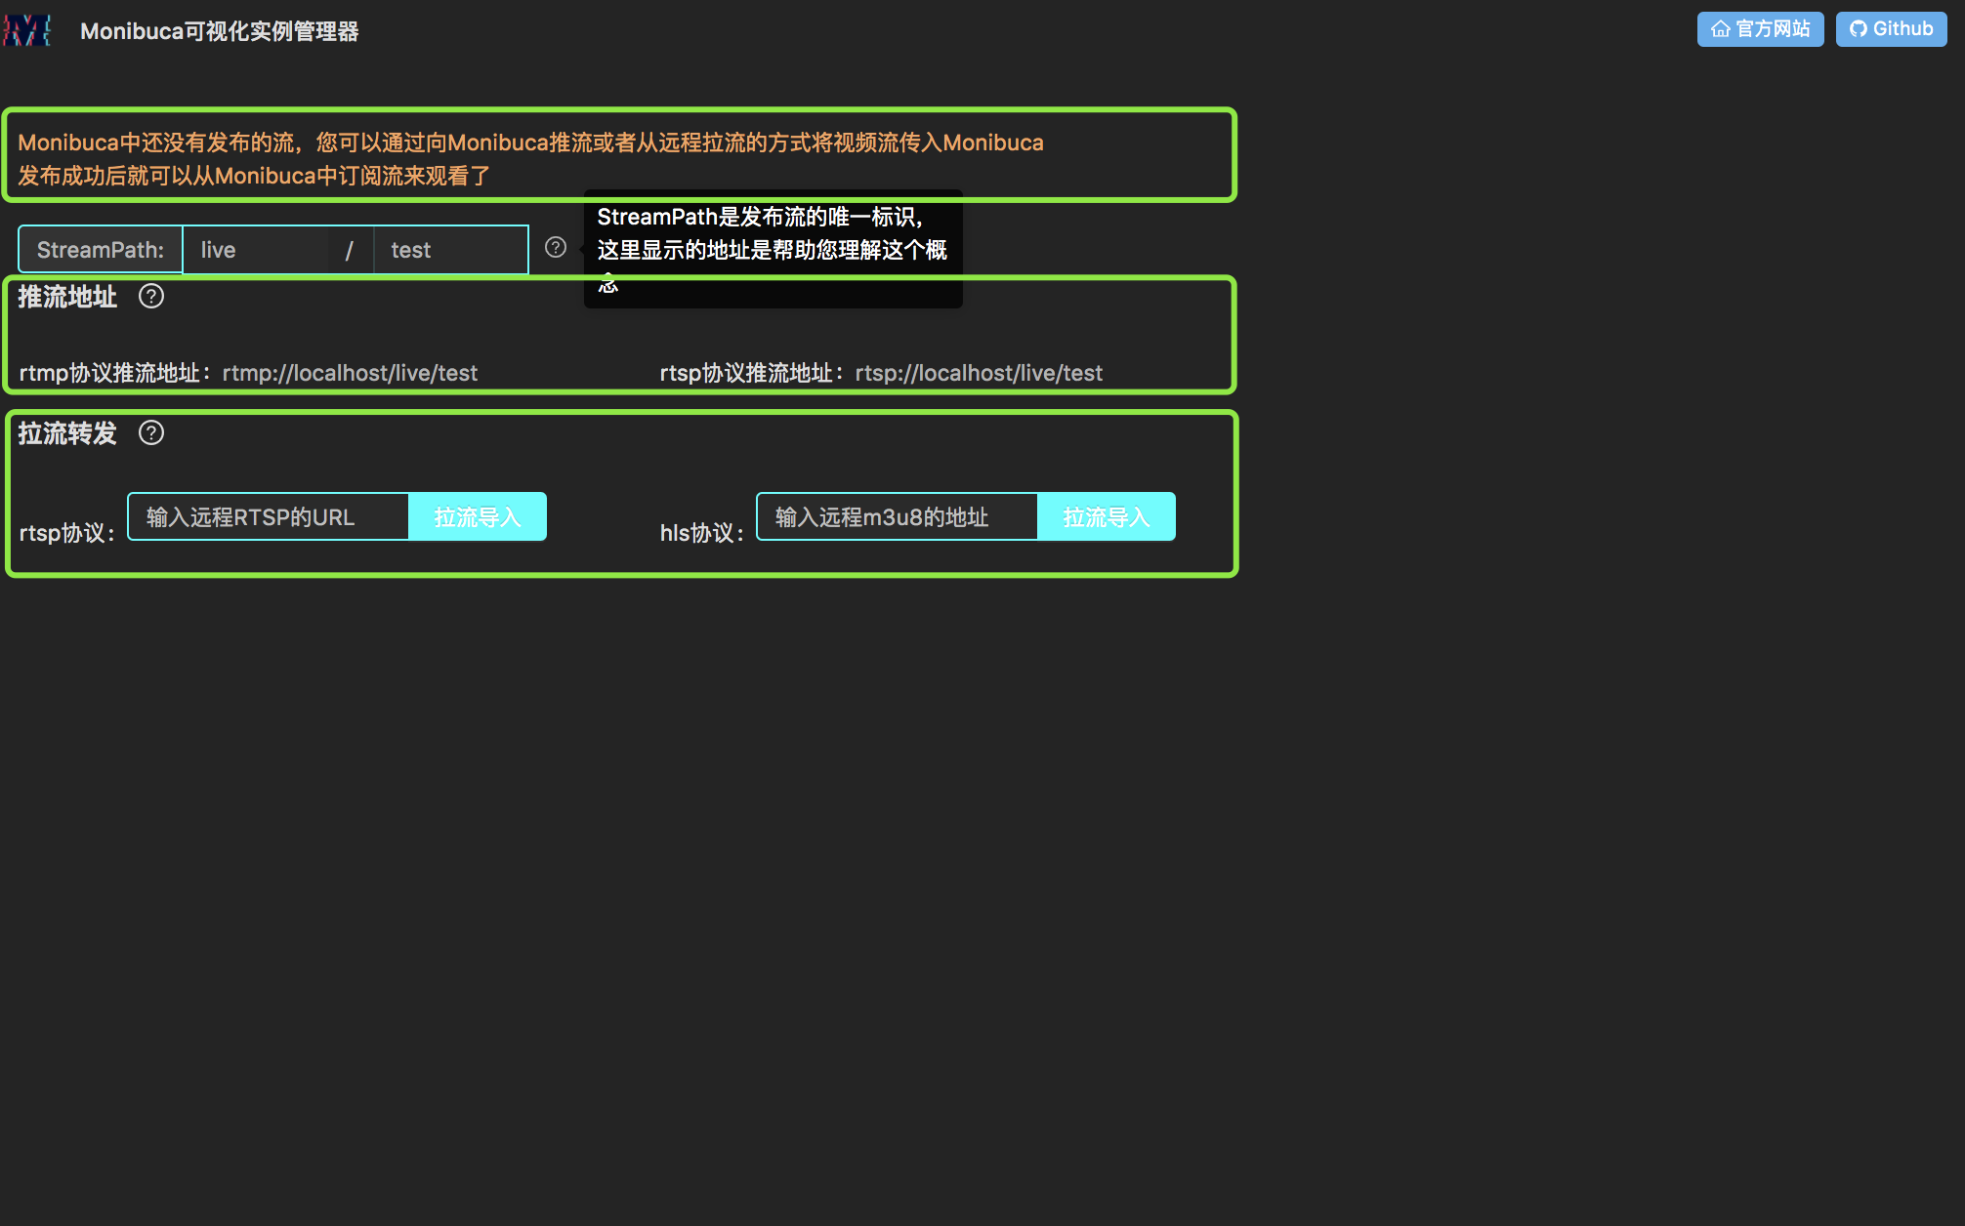Click the 拉流转发 section heading
The image size is (1965, 1226).
tap(67, 433)
